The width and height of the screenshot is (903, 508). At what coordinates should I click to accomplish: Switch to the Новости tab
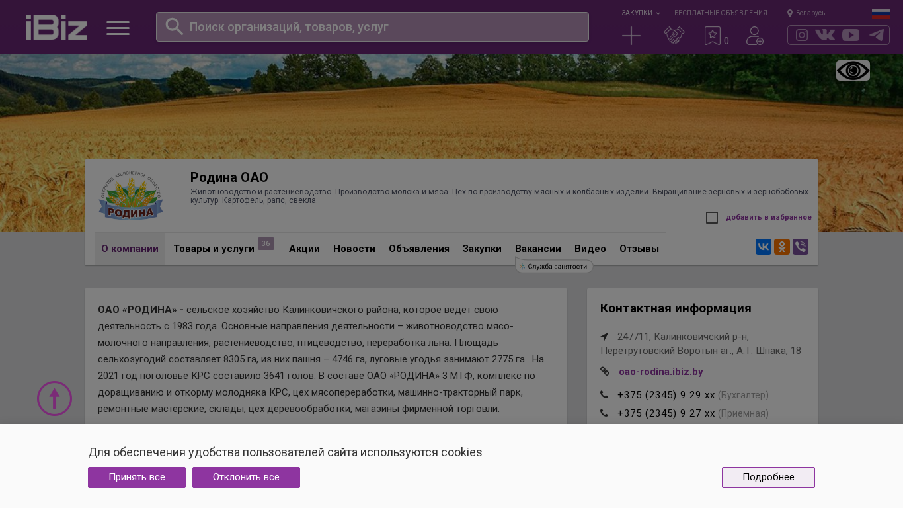pos(354,249)
